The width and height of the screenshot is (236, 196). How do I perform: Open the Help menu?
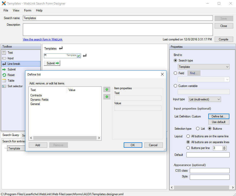[39, 10]
